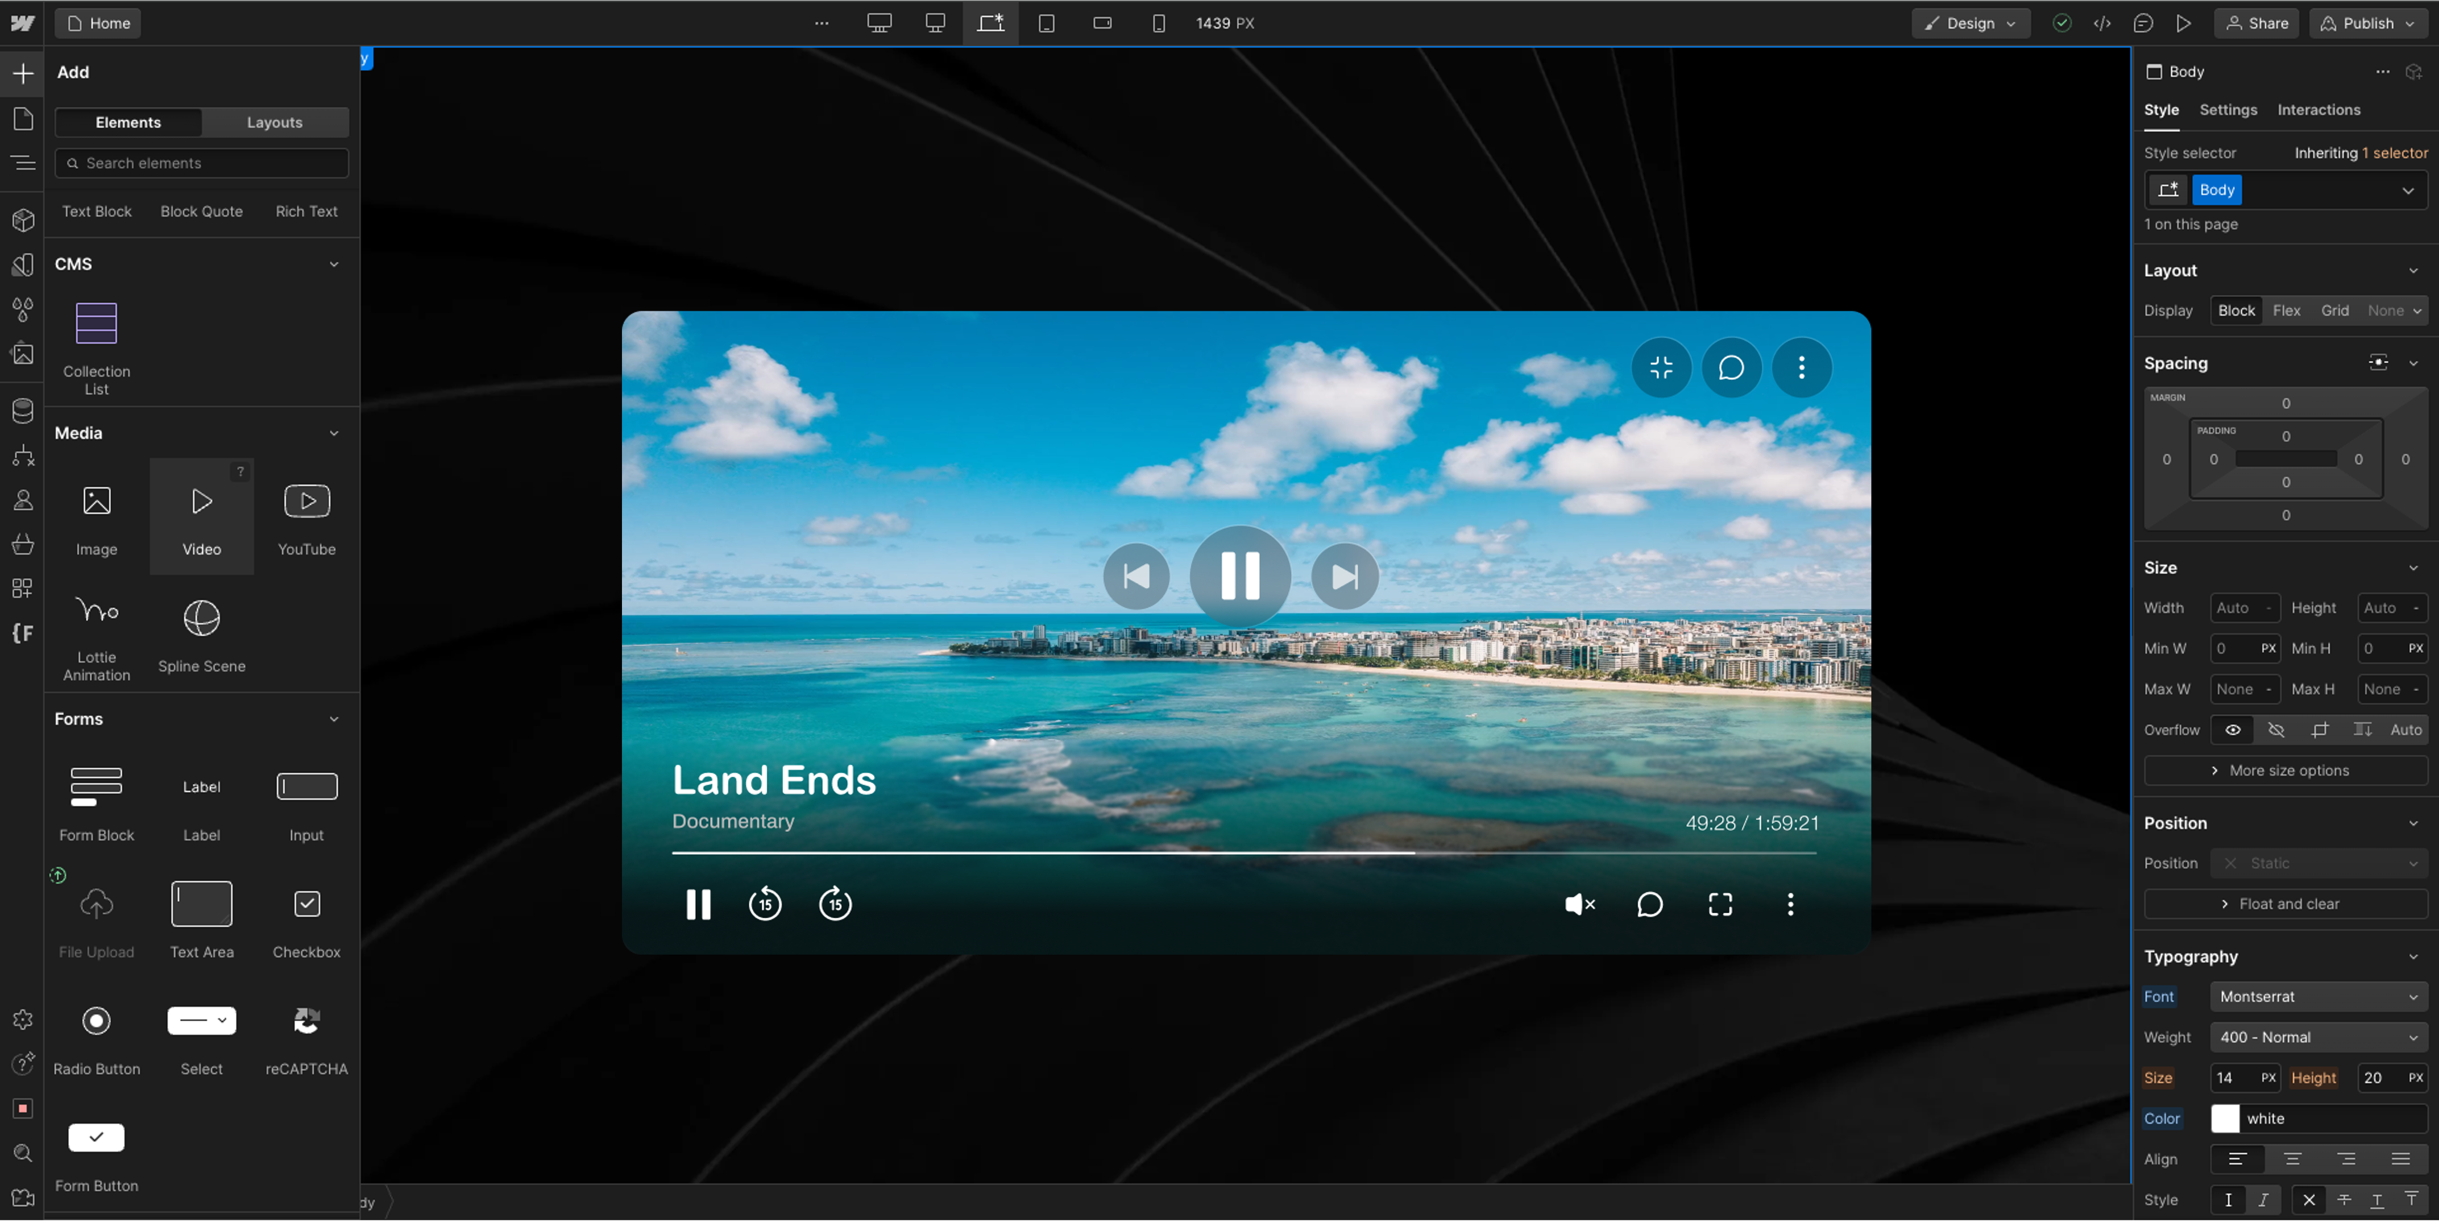Open the Components cube icon

click(x=23, y=219)
